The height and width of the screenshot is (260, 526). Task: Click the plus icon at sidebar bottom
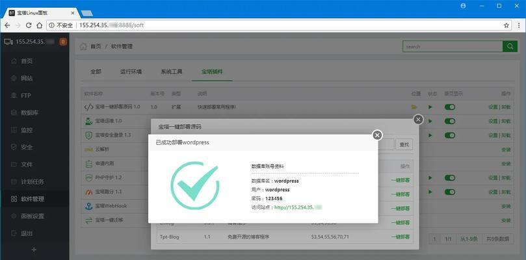pos(34,250)
